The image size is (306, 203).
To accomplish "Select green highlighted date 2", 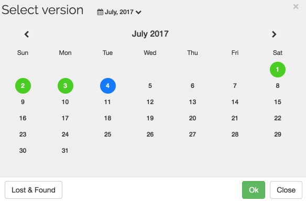I will [23, 86].
